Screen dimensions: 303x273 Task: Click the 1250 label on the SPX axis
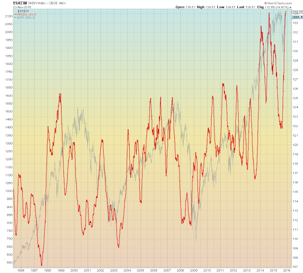point(9,151)
